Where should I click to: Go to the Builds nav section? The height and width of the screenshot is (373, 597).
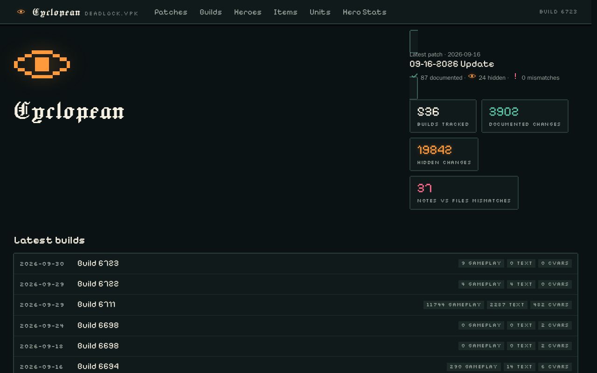[x=211, y=12]
